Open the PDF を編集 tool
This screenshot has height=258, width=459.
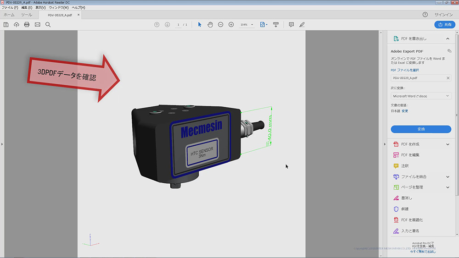410,155
